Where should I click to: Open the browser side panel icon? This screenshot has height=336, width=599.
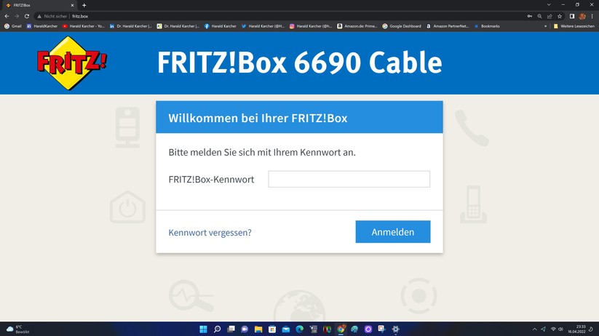572,16
